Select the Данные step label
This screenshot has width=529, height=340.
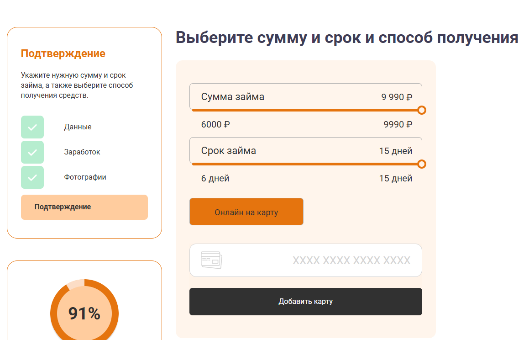click(x=78, y=127)
